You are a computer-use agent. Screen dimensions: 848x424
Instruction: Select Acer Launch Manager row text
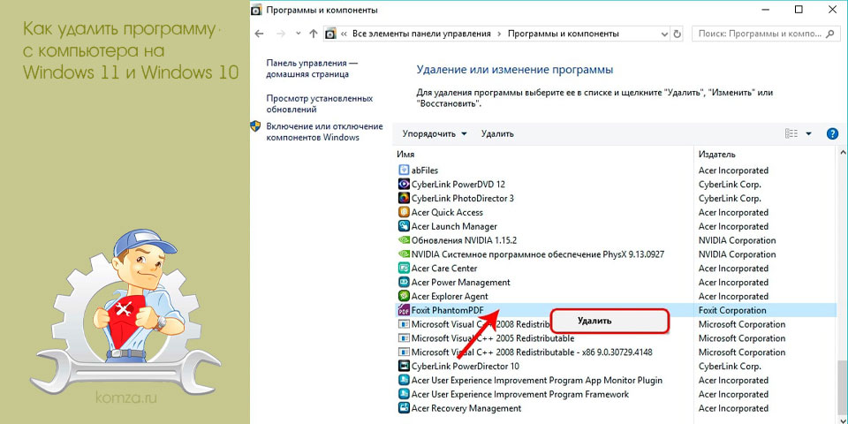454,226
